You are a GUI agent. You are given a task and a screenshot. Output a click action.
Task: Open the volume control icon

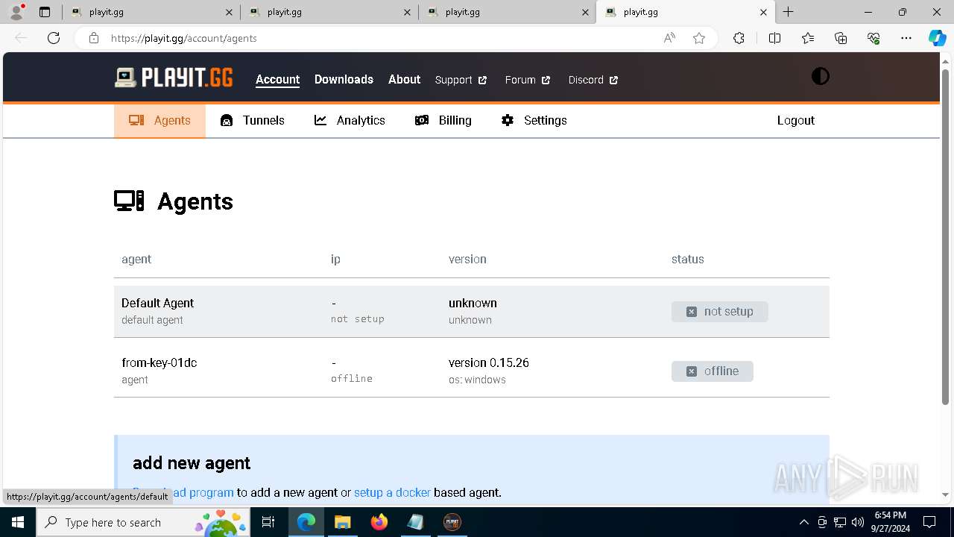click(858, 522)
